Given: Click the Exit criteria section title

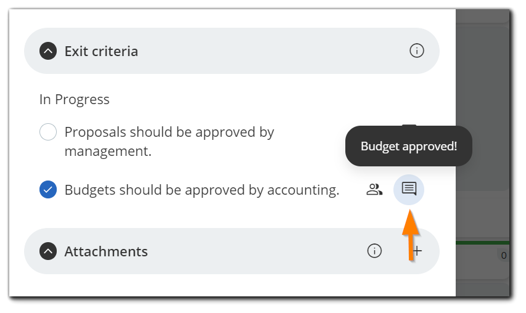Looking at the screenshot, I should (101, 51).
